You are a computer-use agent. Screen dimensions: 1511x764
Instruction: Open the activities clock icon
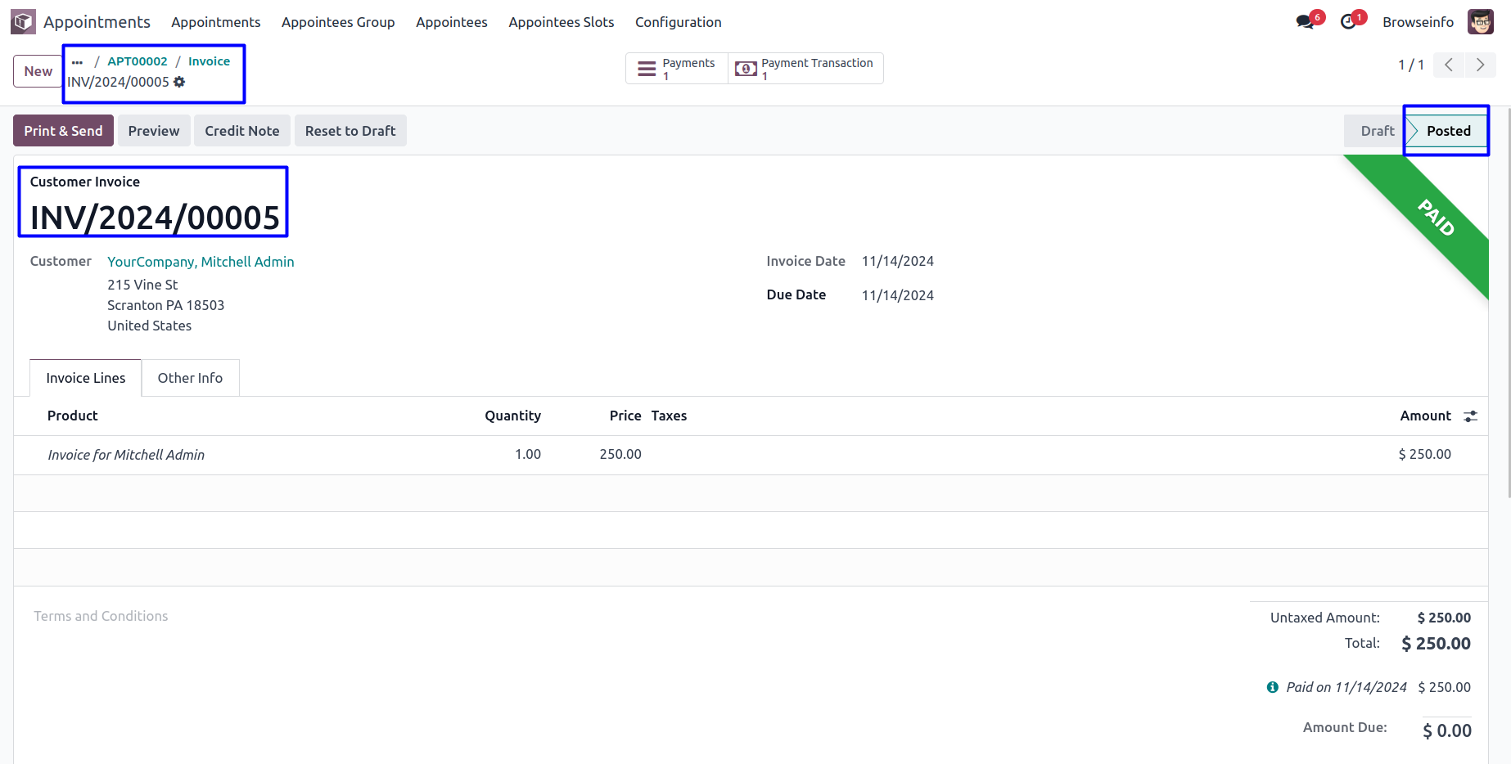click(x=1348, y=22)
